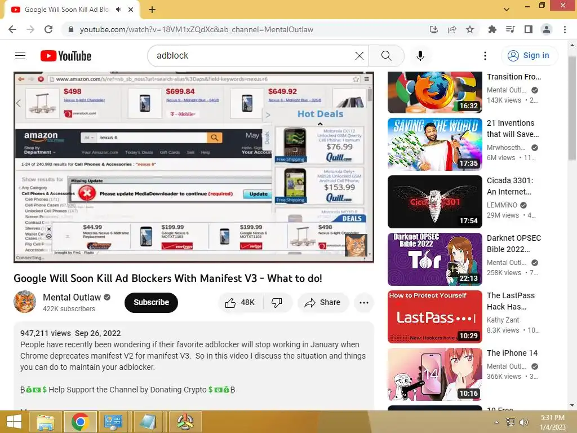Open 'The LastPass Hack Has...' title
577x433 pixels.
(x=511, y=301)
